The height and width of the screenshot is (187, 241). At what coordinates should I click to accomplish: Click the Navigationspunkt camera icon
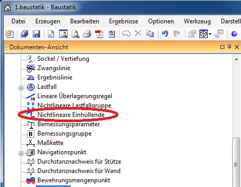coord(31,153)
